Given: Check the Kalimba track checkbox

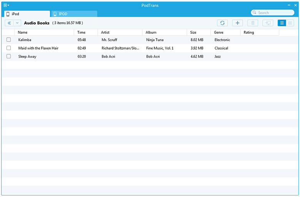Looking at the screenshot, I should coord(8,40).
